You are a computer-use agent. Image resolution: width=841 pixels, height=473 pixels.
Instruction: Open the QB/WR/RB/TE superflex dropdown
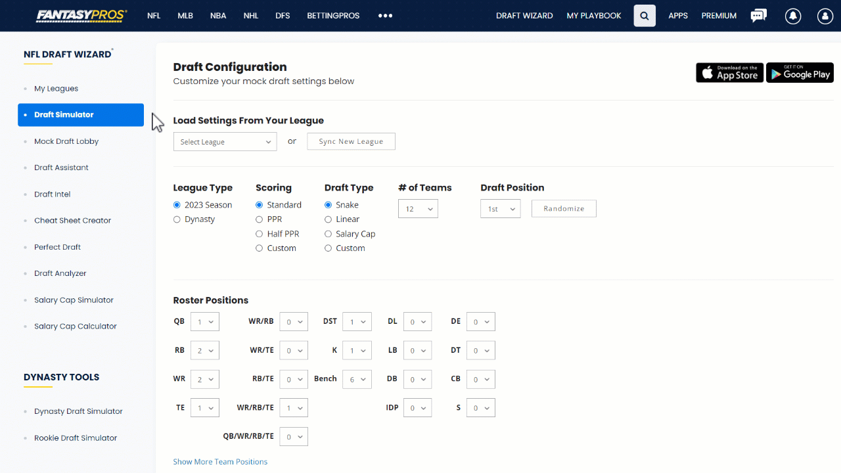[x=294, y=437]
